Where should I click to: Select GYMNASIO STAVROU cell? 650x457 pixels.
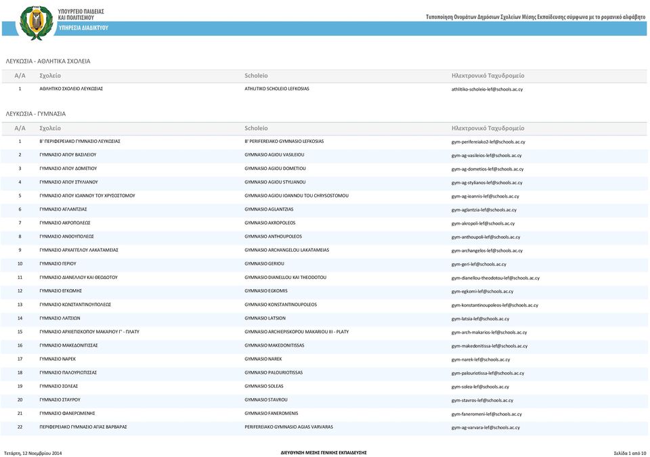pos(265,399)
